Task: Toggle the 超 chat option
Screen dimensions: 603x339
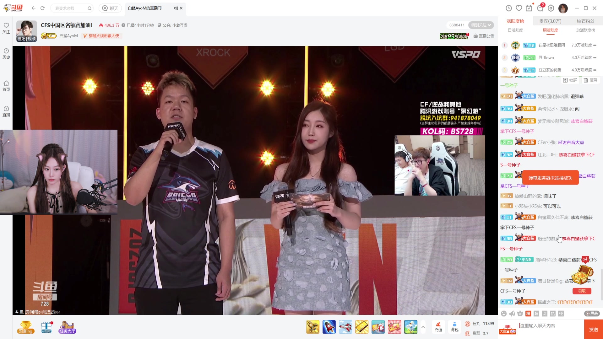Action: click(536, 314)
